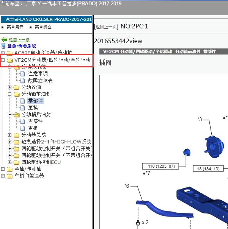This screenshot has height=229, width=228.
Task: Select VF2CM分动器/四轮驱动/全轮驱动 tree label
Action: [52, 60]
